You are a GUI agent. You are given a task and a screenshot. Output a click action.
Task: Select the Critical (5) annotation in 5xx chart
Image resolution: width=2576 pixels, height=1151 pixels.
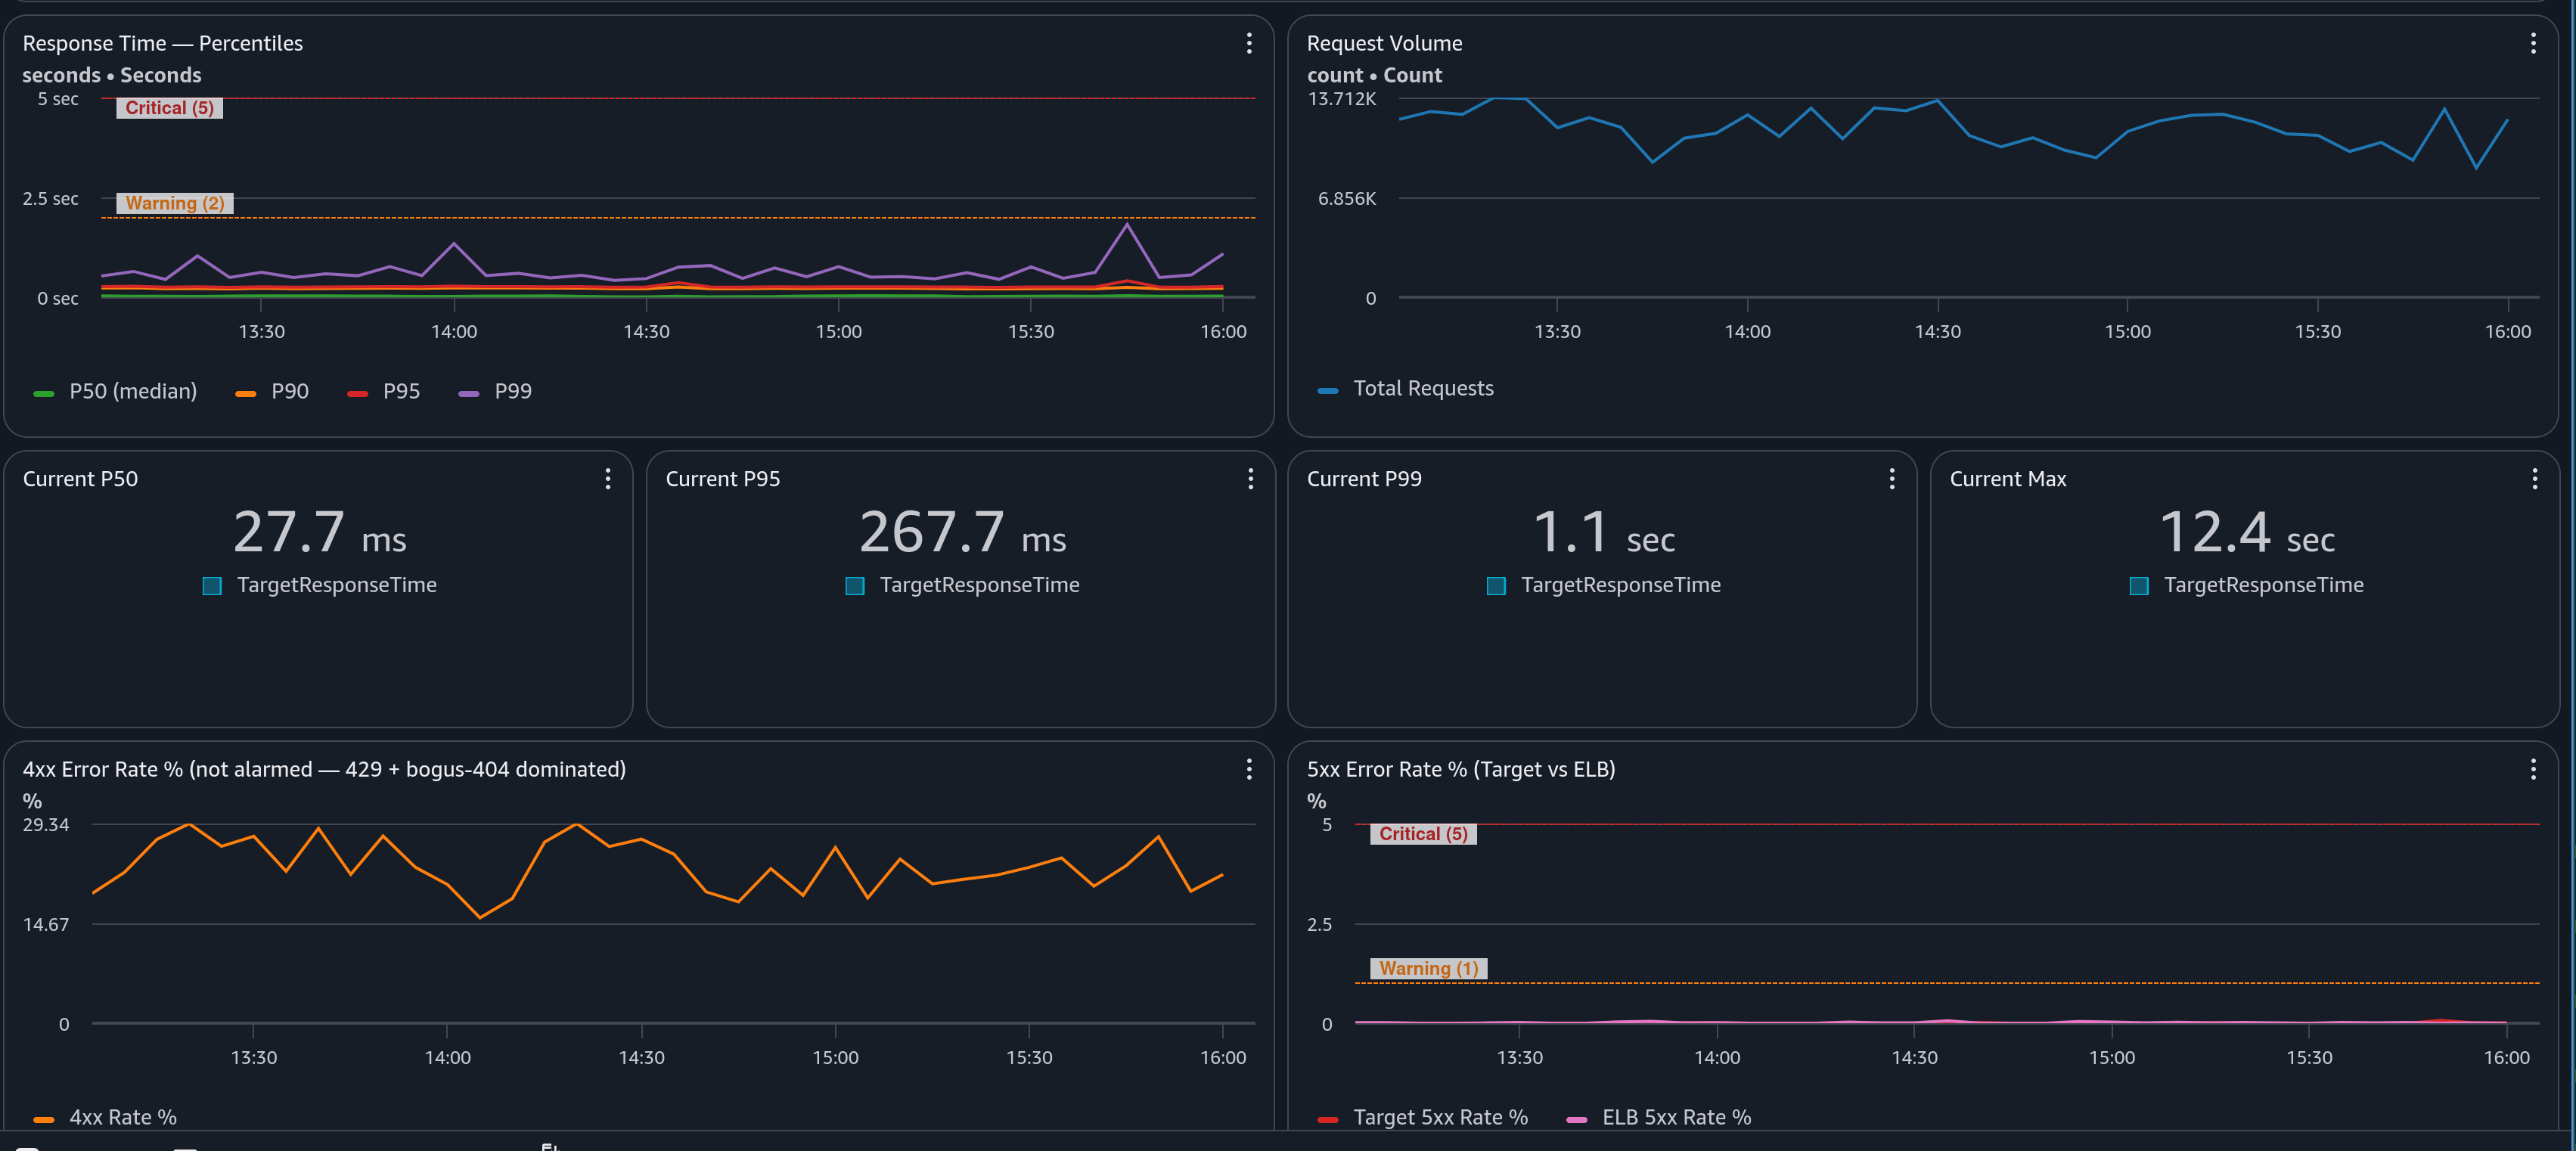point(1423,834)
